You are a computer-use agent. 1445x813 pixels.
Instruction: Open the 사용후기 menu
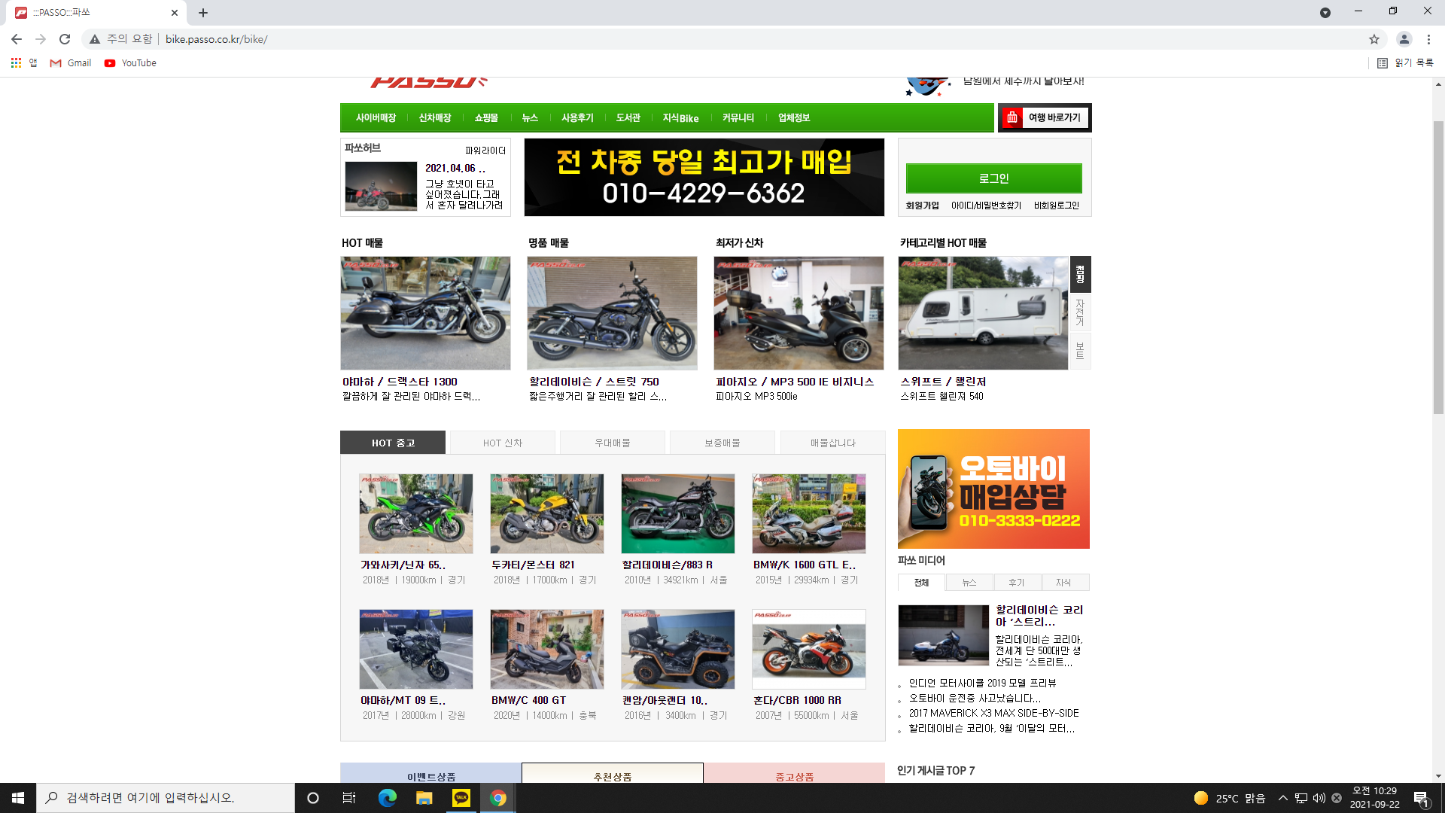pyautogui.click(x=577, y=118)
